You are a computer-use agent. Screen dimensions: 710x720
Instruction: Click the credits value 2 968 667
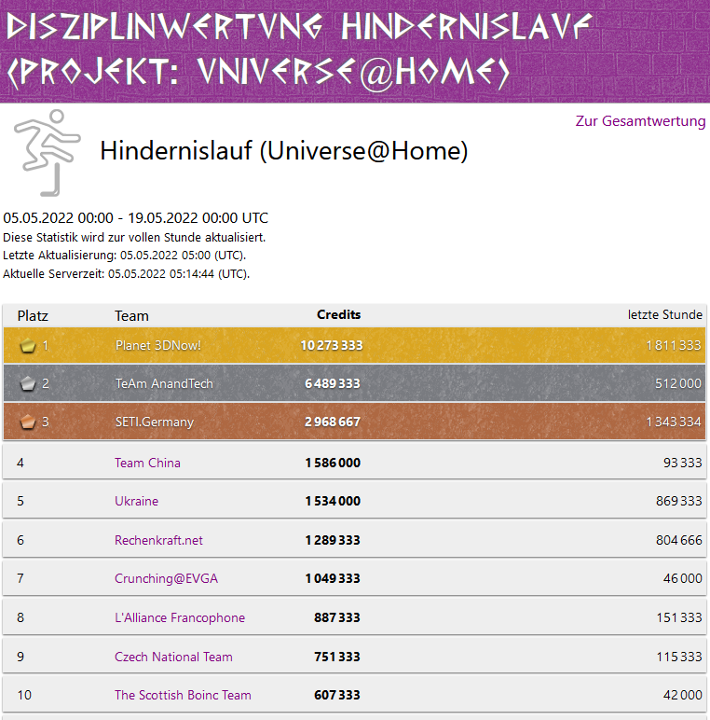click(333, 422)
